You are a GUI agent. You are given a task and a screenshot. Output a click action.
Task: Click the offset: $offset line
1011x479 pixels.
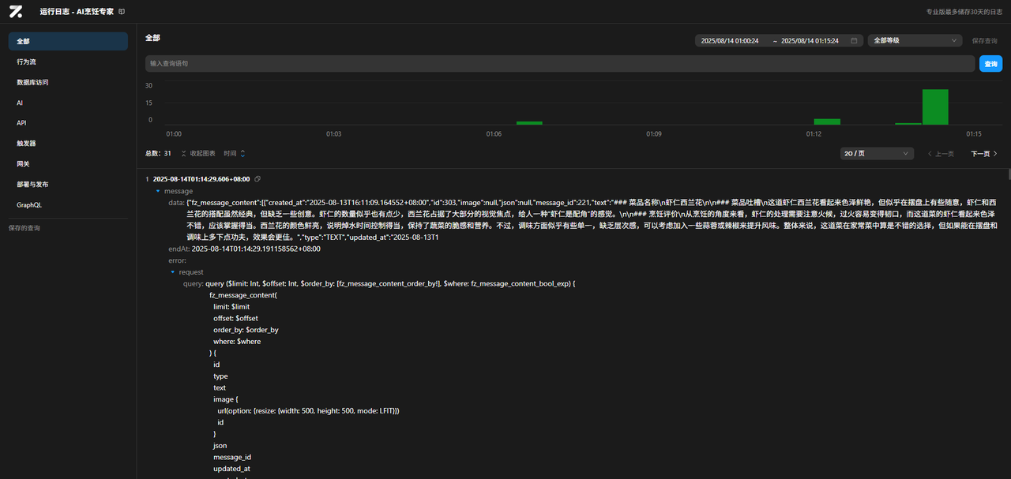pos(234,318)
